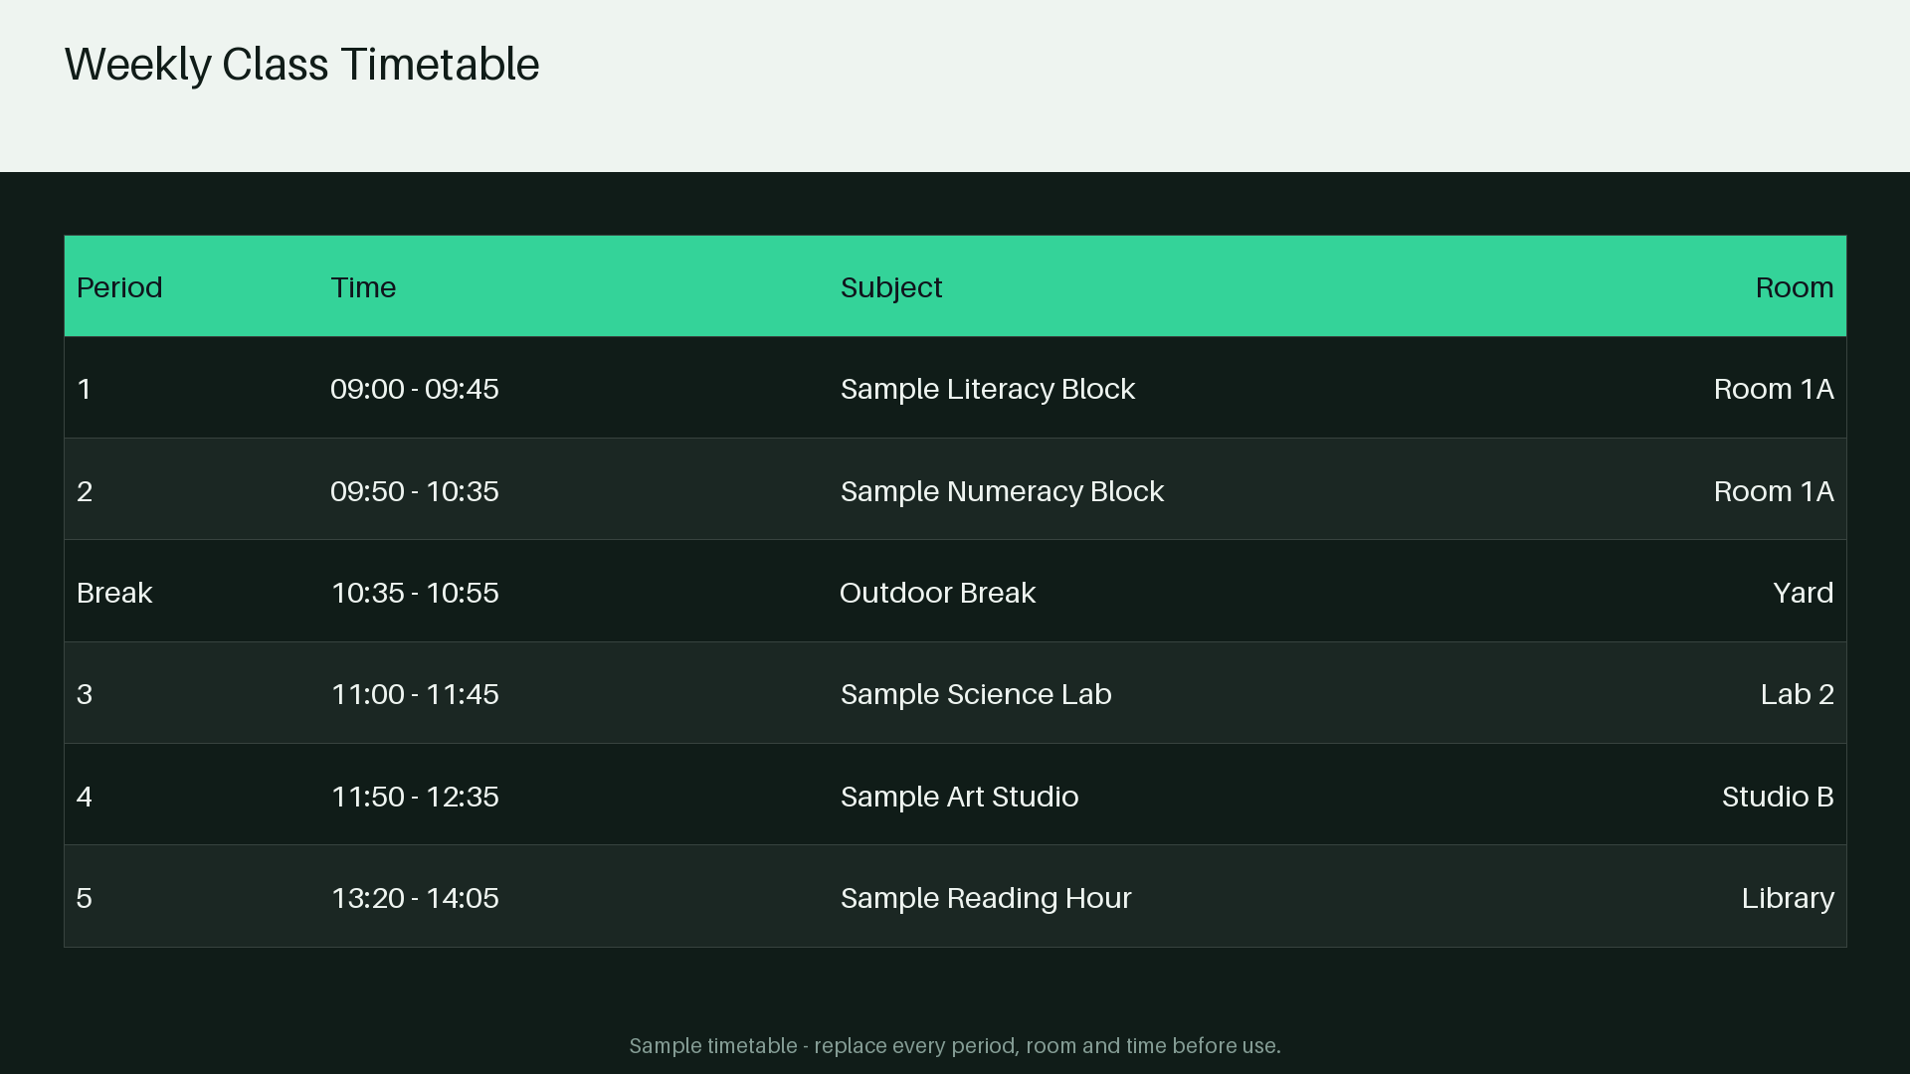Select the Sample Literacy Block cell

[x=988, y=389]
